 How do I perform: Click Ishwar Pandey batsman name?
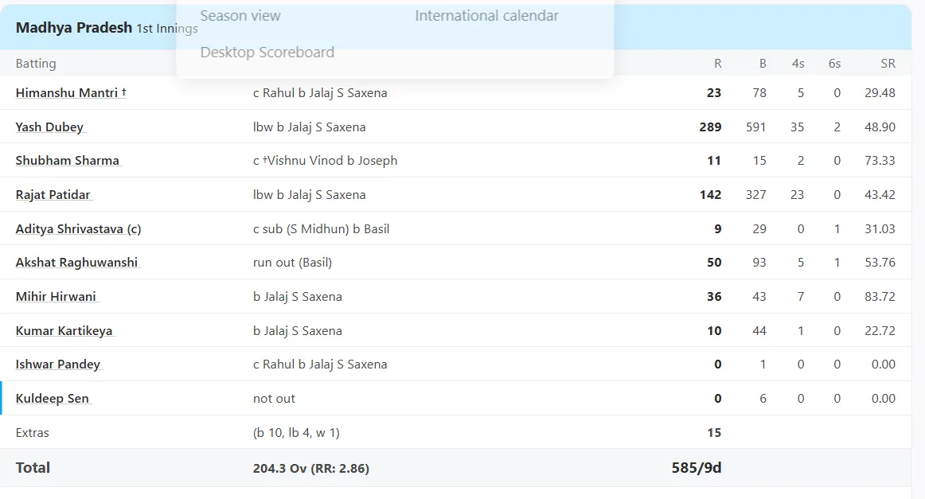pos(58,365)
